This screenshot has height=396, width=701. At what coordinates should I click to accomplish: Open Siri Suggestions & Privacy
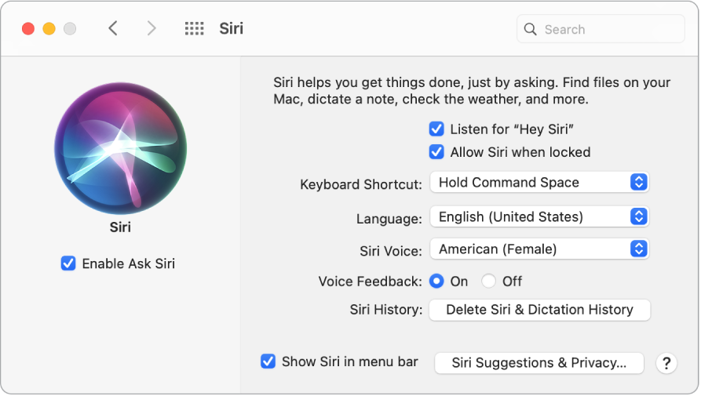coord(539,362)
